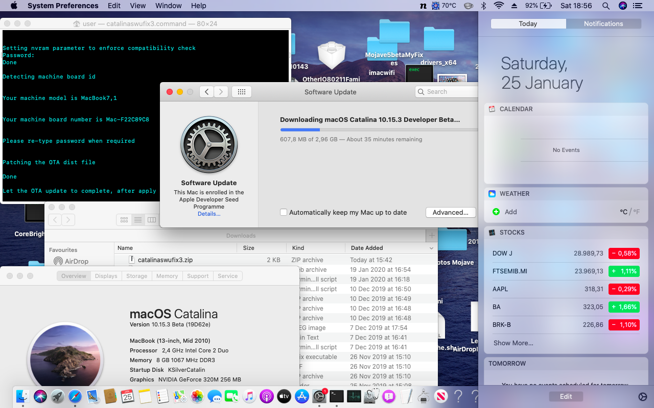Open App Store in the Dock
654x408 pixels.
301,396
